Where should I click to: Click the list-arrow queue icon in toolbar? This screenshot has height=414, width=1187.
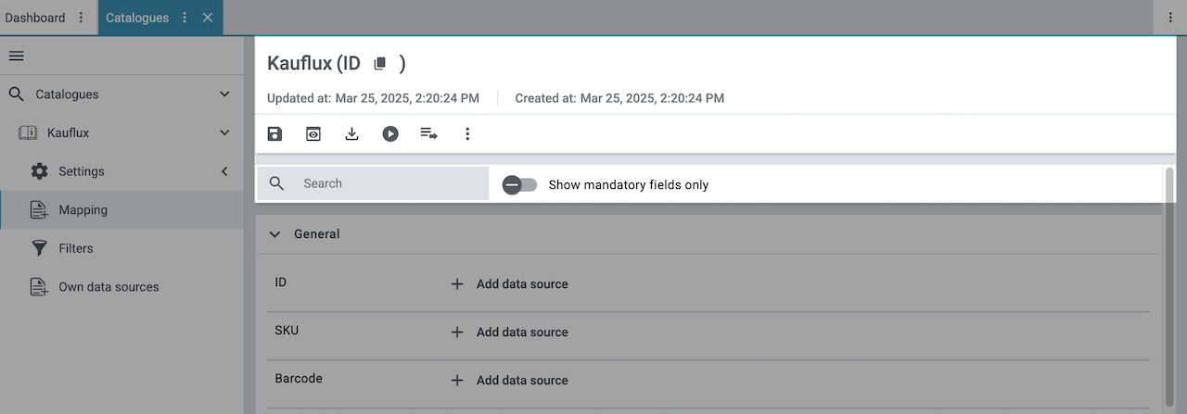click(x=428, y=134)
